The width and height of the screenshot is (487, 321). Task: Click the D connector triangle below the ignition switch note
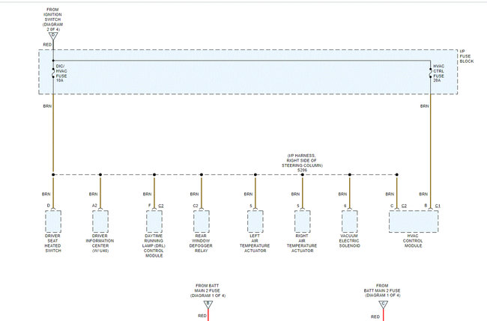[53, 36]
